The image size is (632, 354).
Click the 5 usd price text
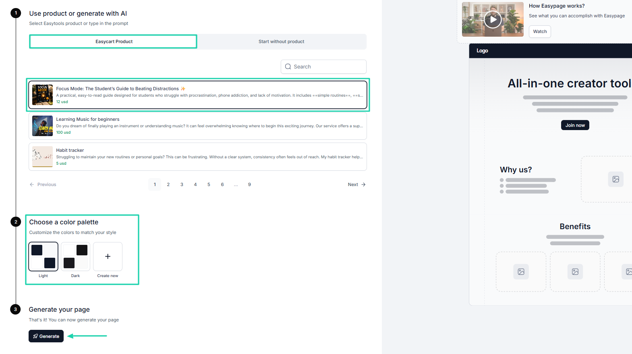click(x=61, y=164)
